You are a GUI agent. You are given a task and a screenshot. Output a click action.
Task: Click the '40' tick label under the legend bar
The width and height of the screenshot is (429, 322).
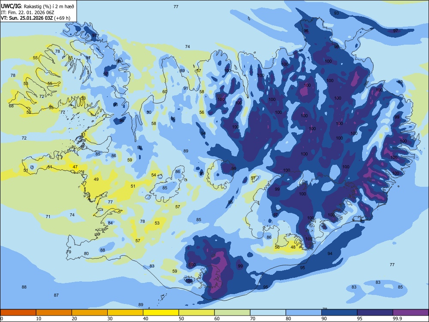tap(145, 319)
